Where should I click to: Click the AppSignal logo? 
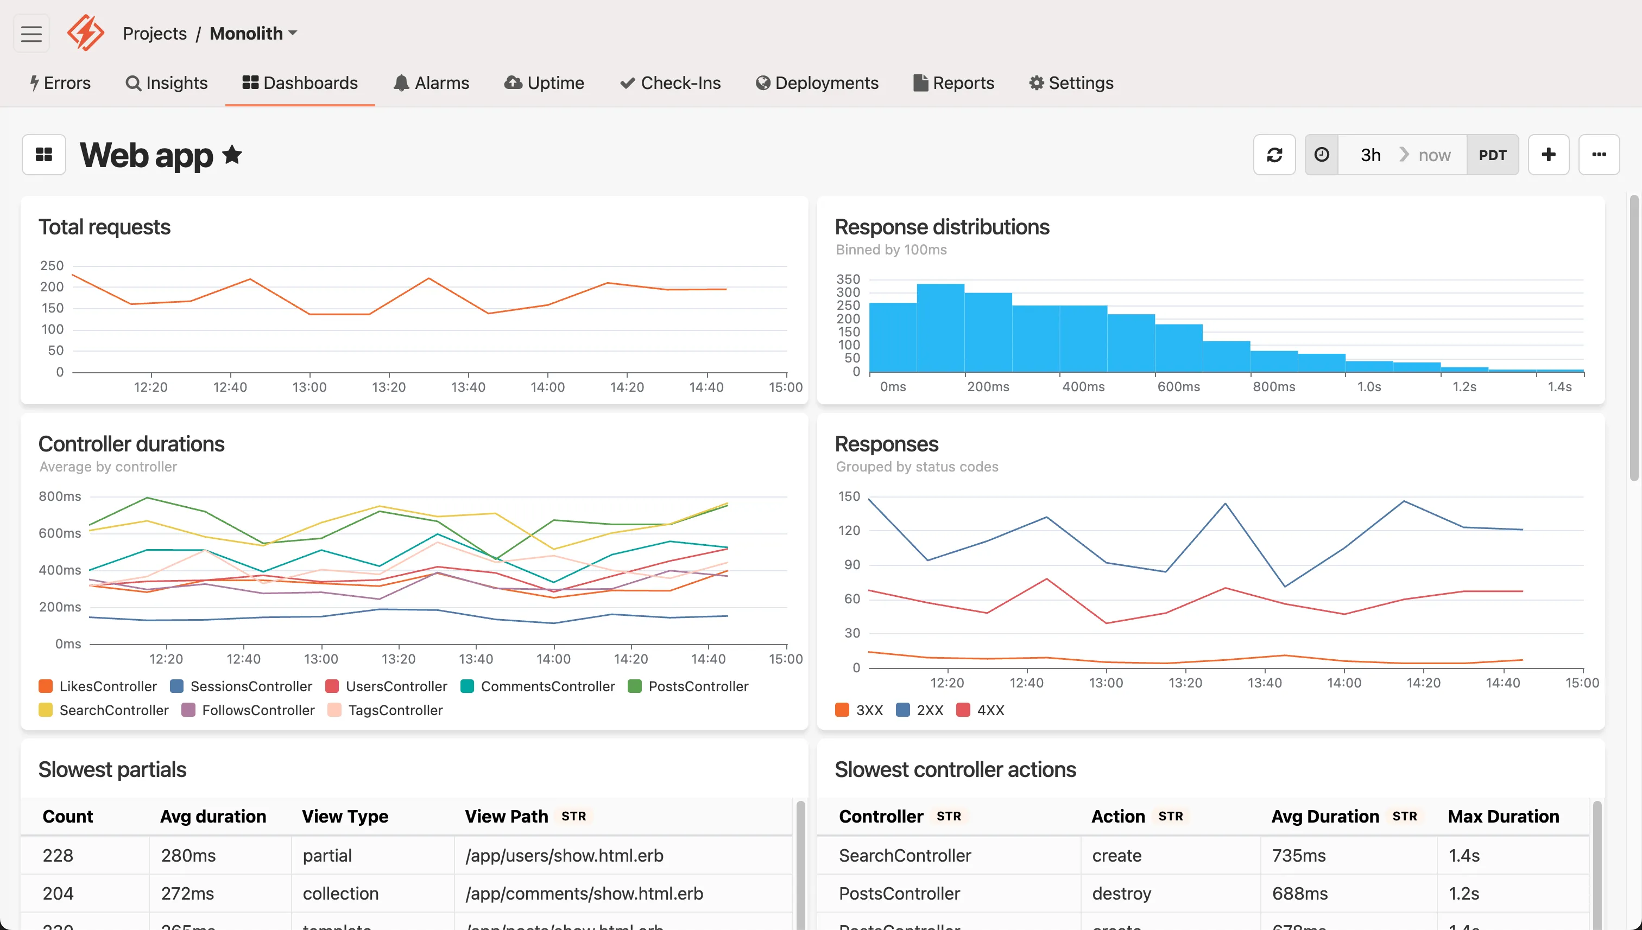coord(85,33)
